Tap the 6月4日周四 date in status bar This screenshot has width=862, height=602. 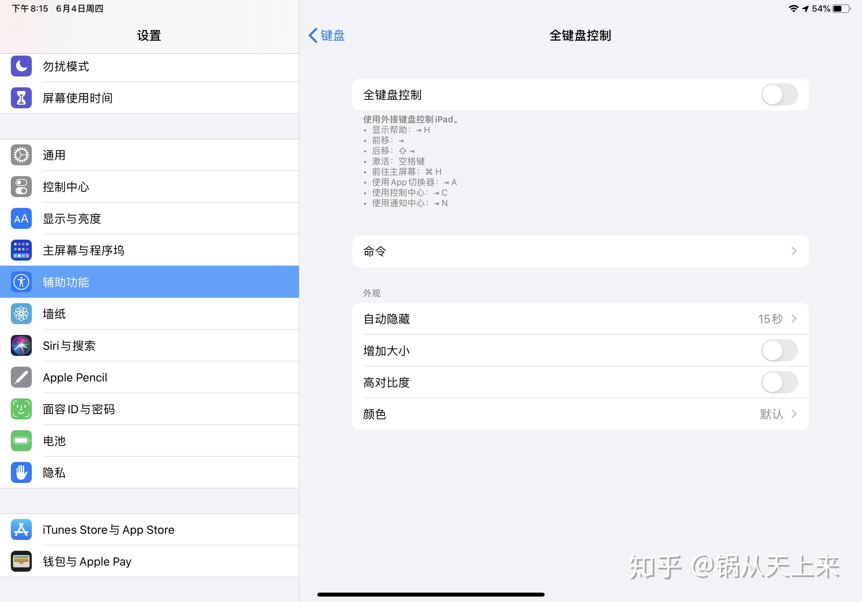[79, 9]
